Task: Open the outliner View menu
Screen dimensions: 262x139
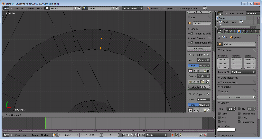Action: click(x=232, y=13)
